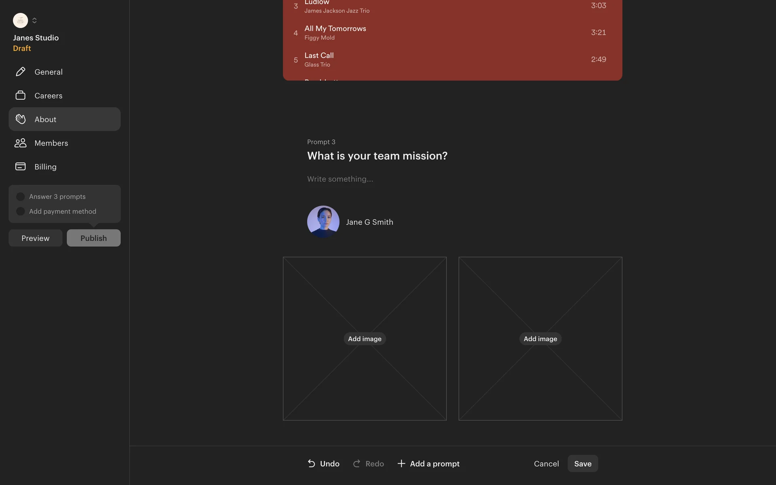Click the Billing card icon
Image resolution: width=776 pixels, height=485 pixels.
(x=21, y=167)
